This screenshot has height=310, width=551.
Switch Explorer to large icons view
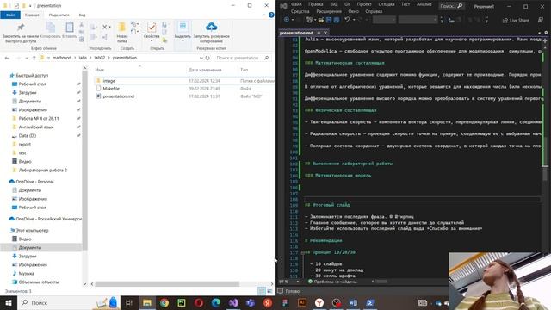[x=269, y=291]
